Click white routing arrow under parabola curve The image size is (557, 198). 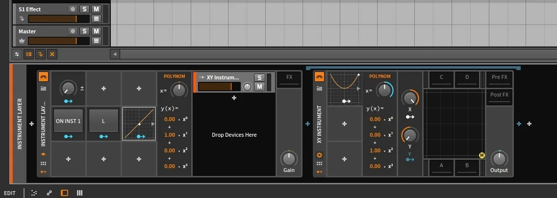click(346, 101)
